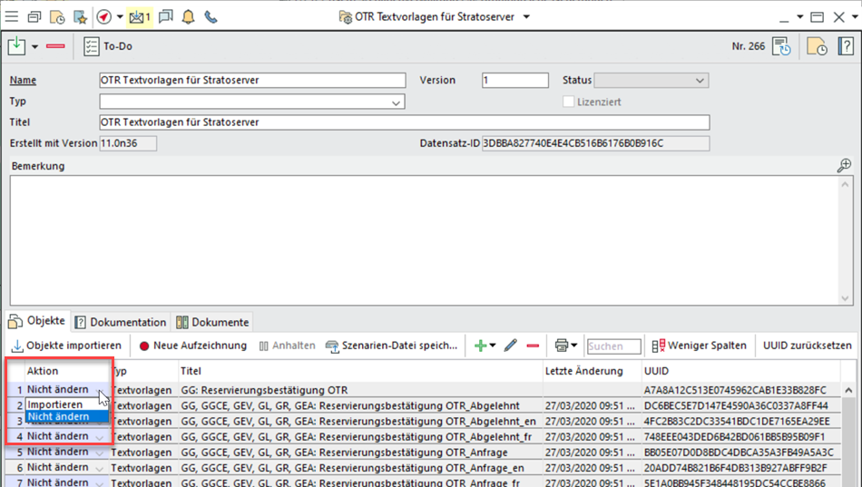Open the To-Do checklist

pyautogui.click(x=108, y=46)
